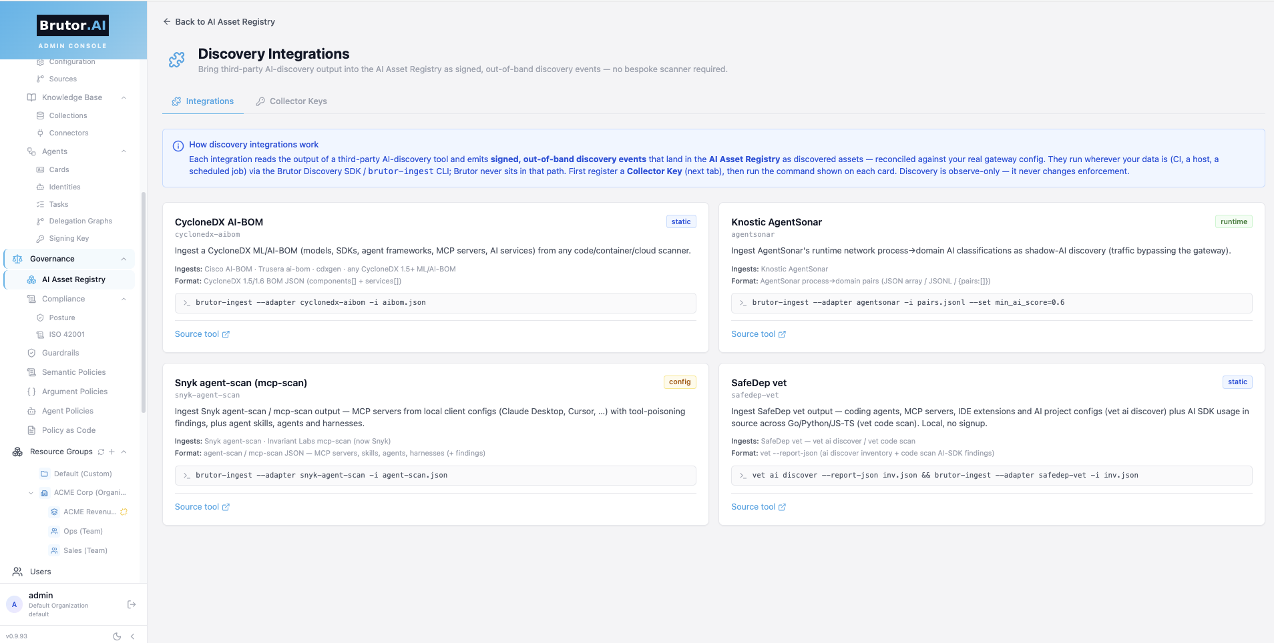Open the Configuration menu item
The height and width of the screenshot is (643, 1274).
pos(71,62)
